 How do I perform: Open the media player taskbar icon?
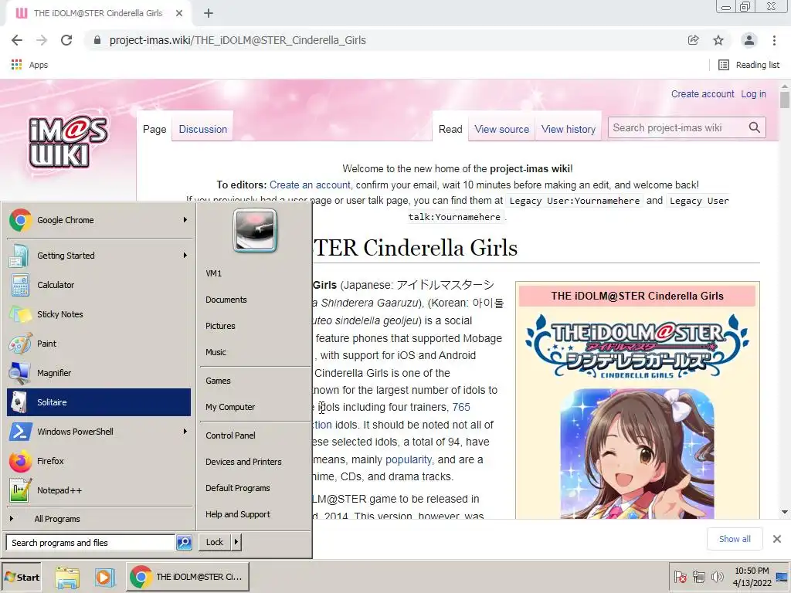[x=104, y=577]
